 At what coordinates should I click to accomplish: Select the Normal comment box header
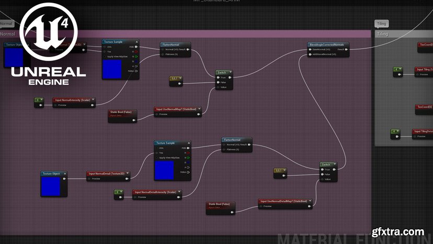click(8, 34)
